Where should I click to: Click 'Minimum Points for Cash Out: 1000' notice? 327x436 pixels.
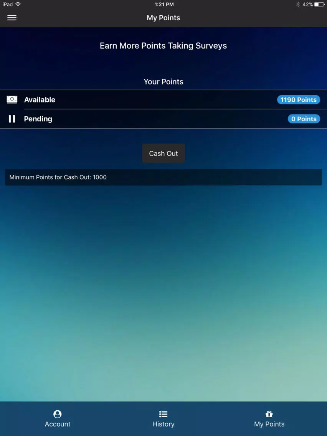pos(163,177)
